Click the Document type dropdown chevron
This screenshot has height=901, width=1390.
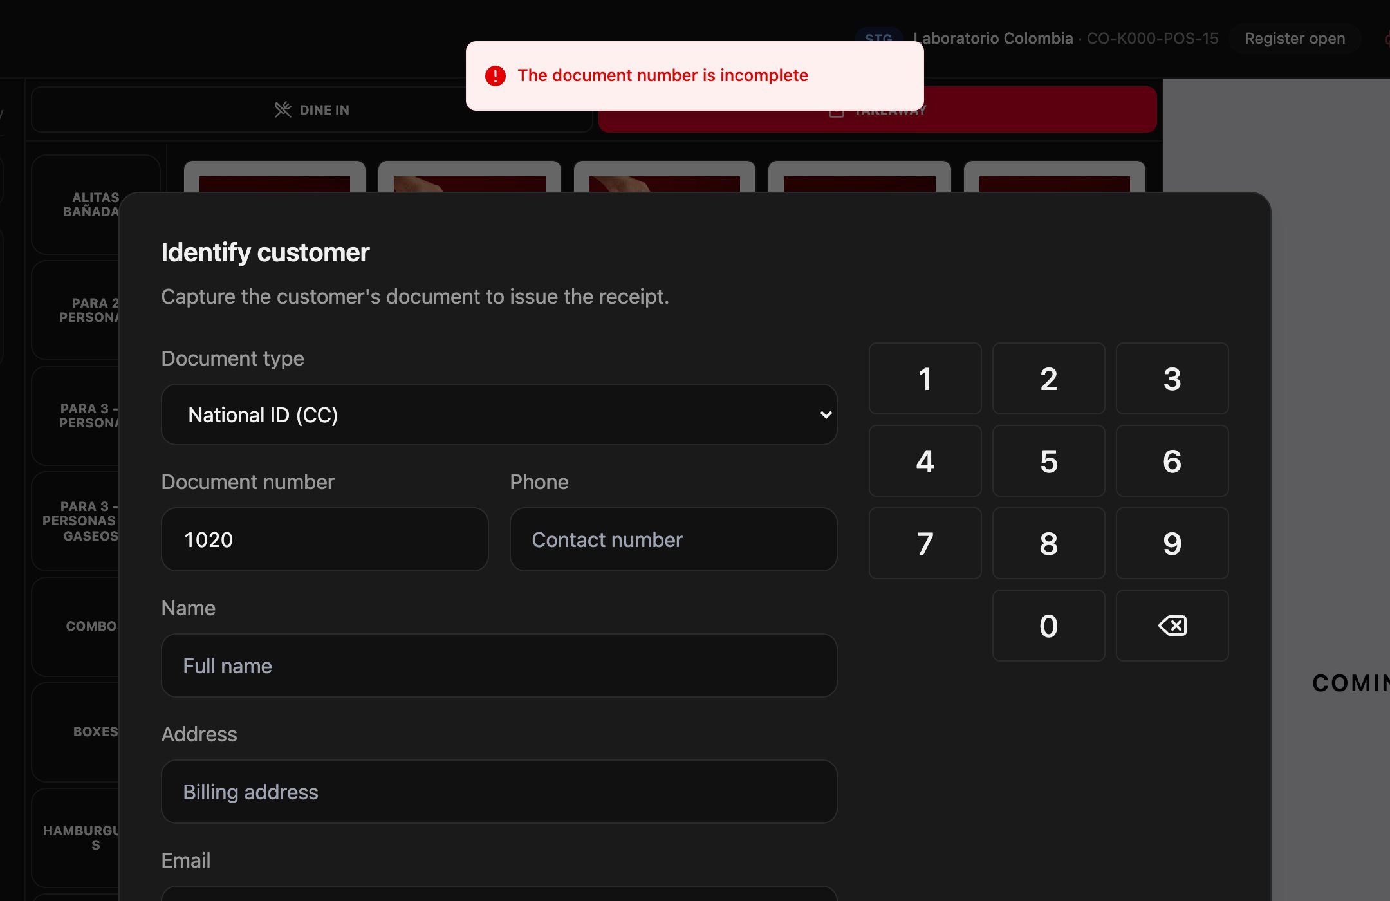pyautogui.click(x=826, y=415)
